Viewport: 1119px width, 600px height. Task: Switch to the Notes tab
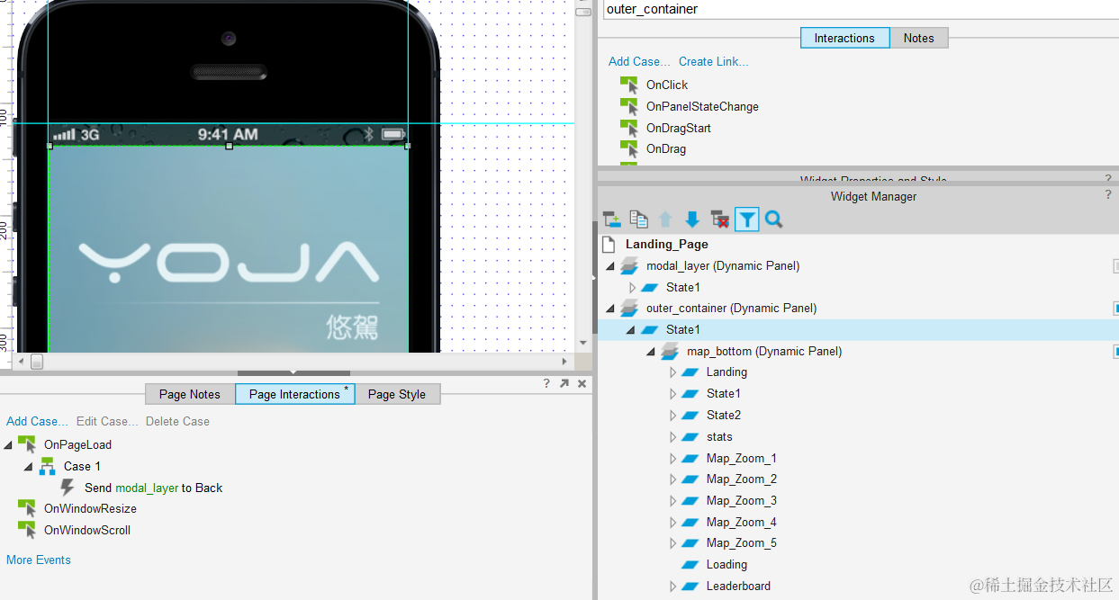(x=919, y=38)
